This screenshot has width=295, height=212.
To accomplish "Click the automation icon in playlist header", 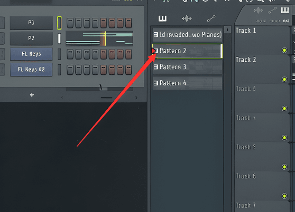I will coord(272,11).
